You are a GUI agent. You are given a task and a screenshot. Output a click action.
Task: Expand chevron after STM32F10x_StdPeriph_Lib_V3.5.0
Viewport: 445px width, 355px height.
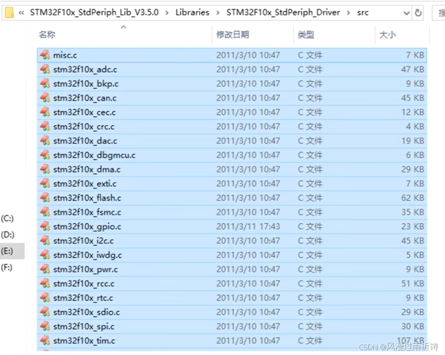tap(167, 13)
